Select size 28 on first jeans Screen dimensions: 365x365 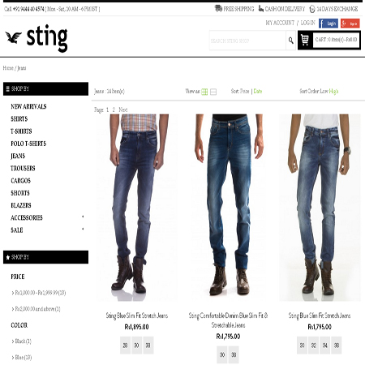point(125,346)
